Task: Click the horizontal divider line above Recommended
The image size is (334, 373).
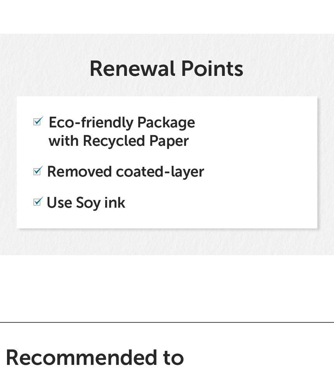Action: (167, 322)
